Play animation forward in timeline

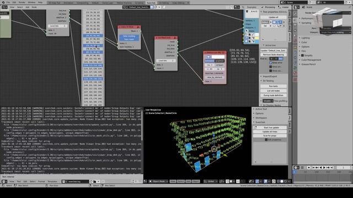pyautogui.click(x=324, y=167)
